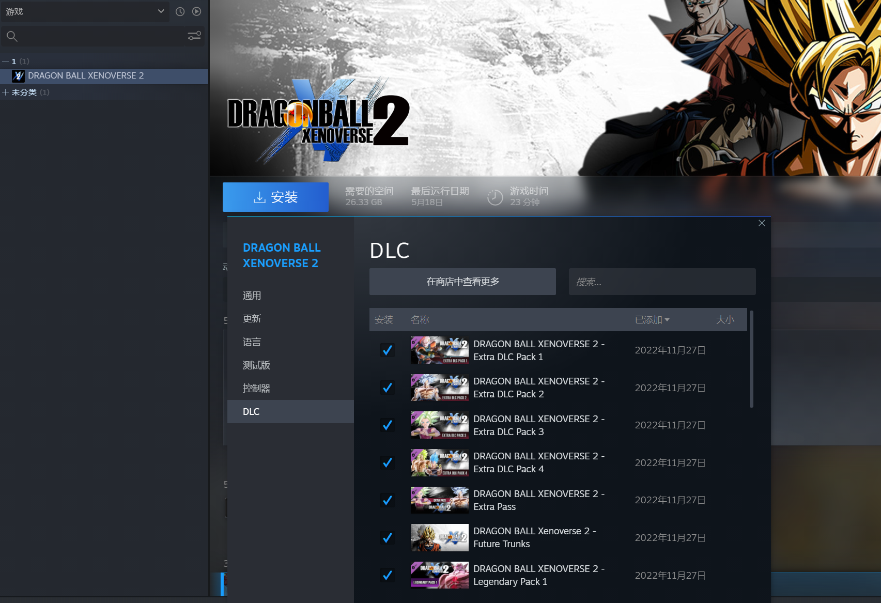The width and height of the screenshot is (881, 603).
Task: Uncheck Future Trunks DLC checkbox
Action: coord(387,538)
